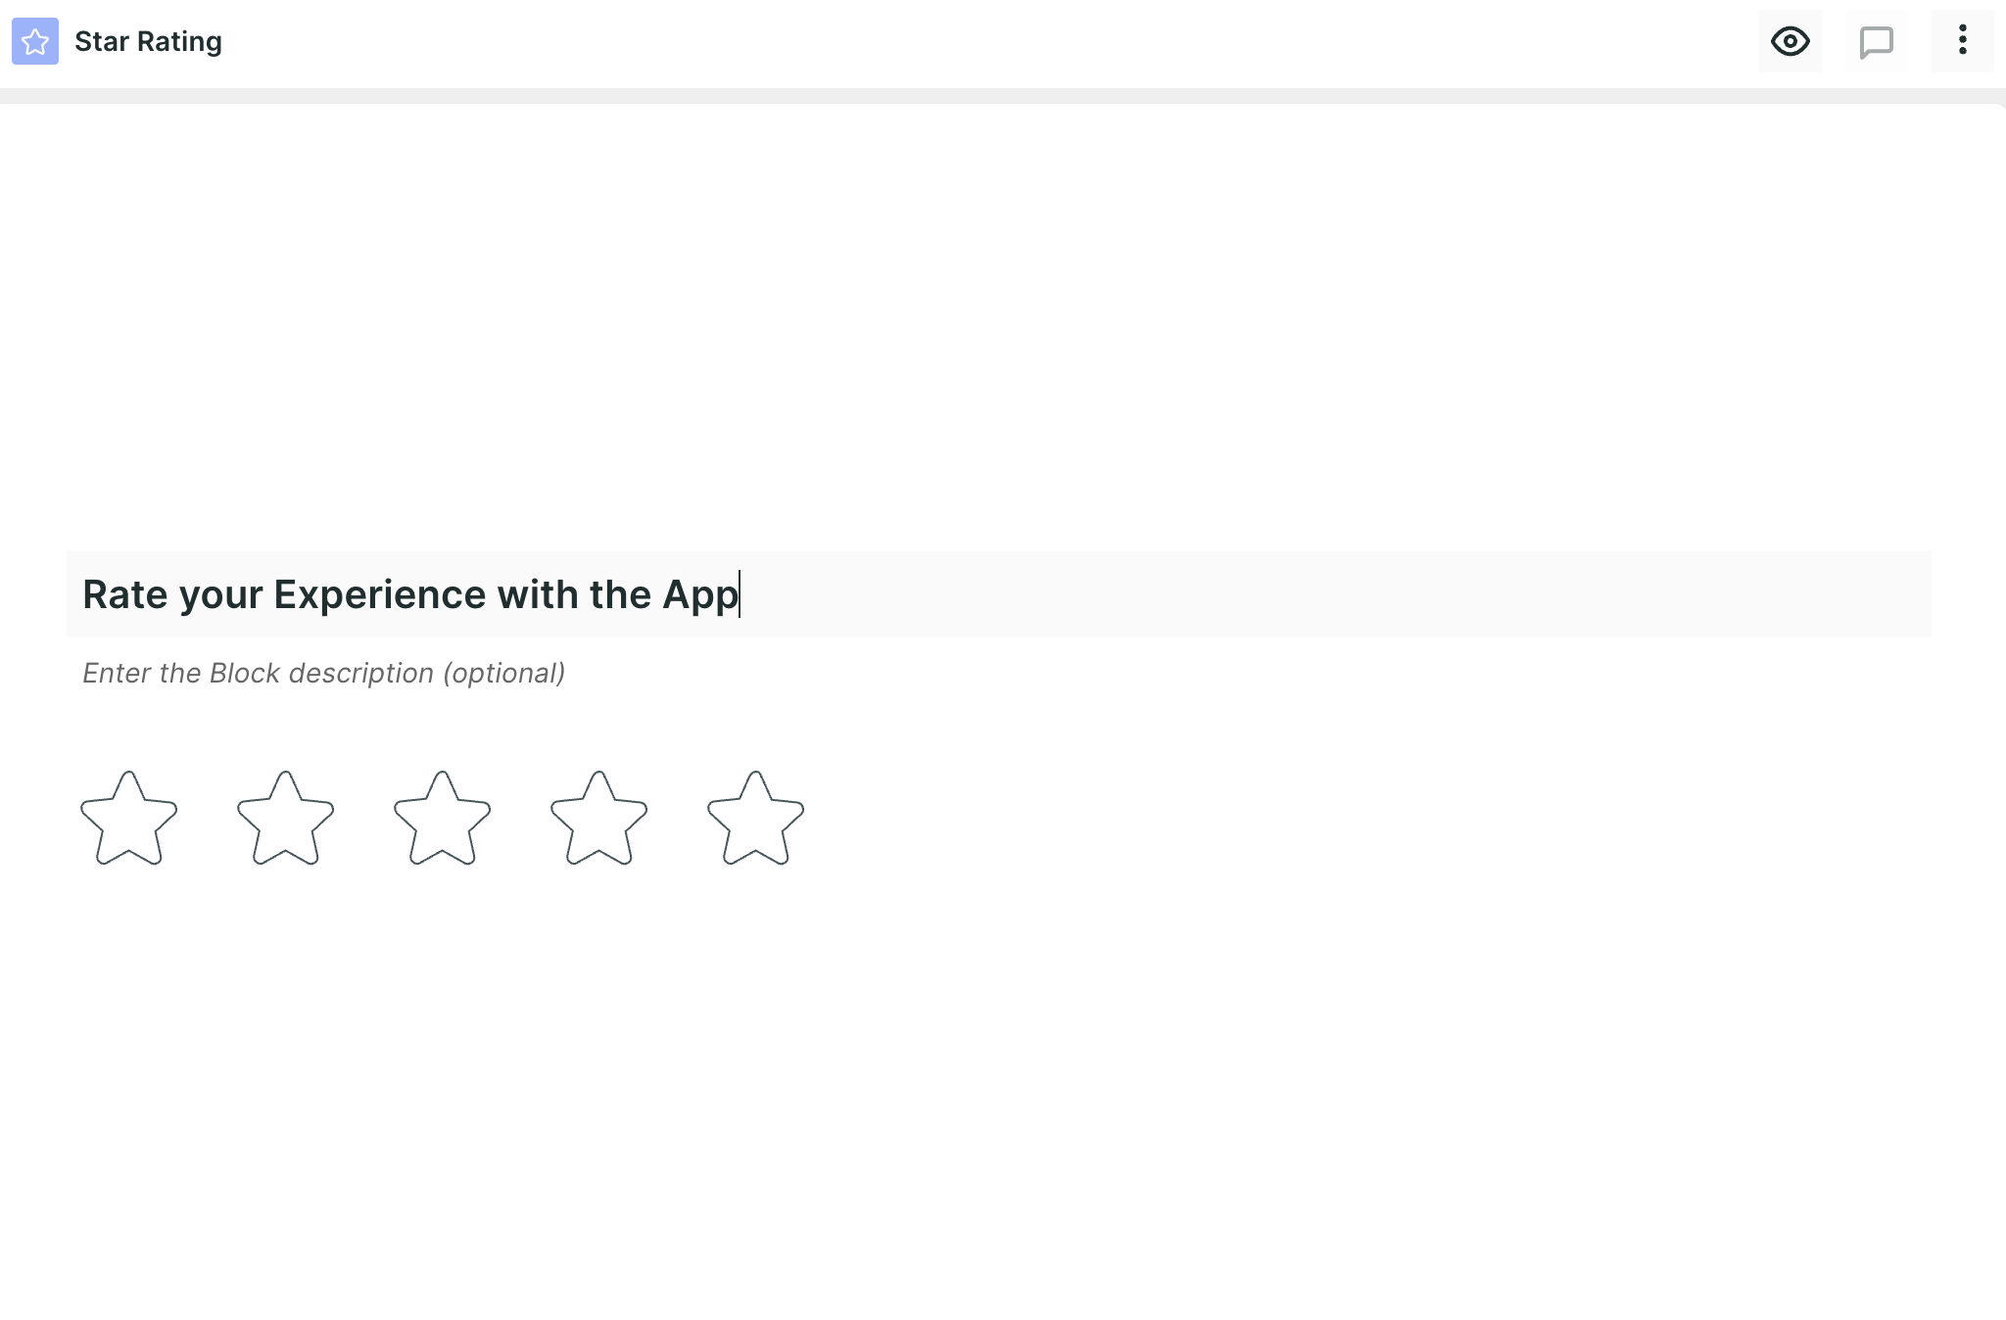Toggle the eye preview visibility icon
2006x1320 pixels.
click(1791, 41)
